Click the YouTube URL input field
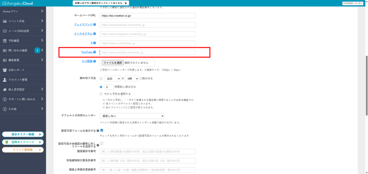This screenshot has height=174, width=368. (148, 52)
